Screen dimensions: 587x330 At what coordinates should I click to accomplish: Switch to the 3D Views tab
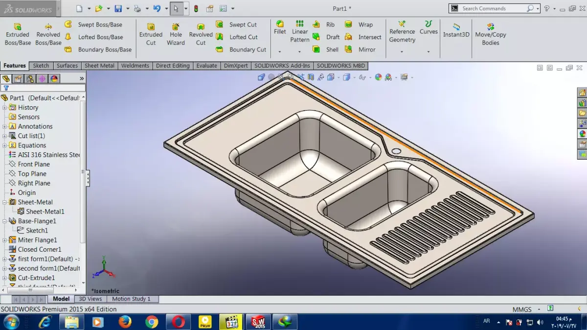pos(90,299)
